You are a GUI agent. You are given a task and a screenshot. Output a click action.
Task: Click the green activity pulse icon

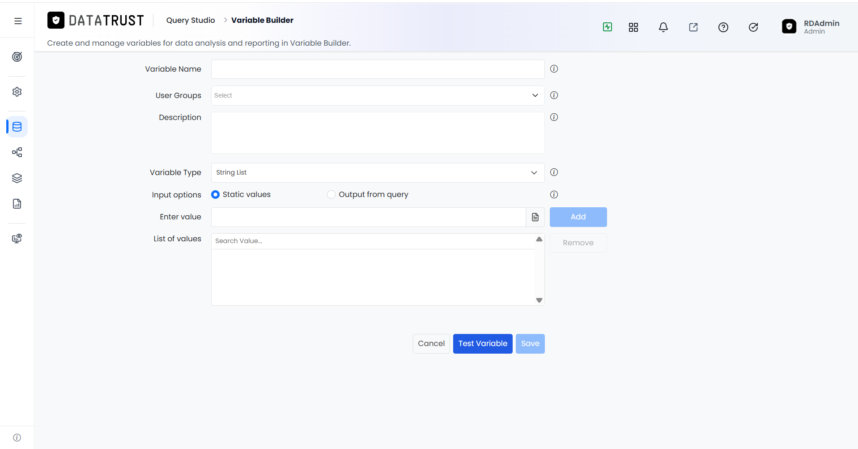point(607,27)
